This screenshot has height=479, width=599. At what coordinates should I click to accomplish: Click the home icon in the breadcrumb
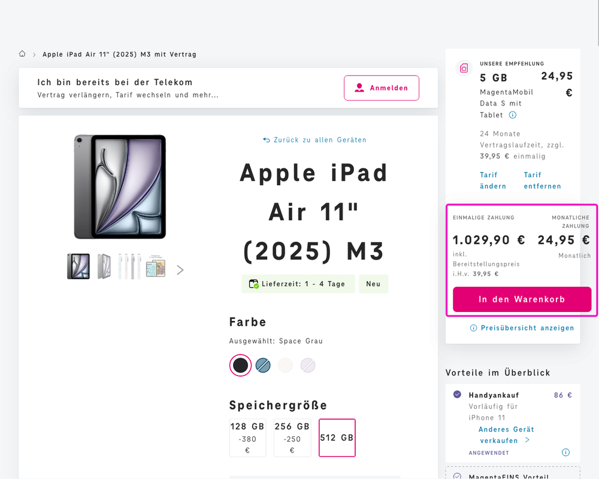22,54
